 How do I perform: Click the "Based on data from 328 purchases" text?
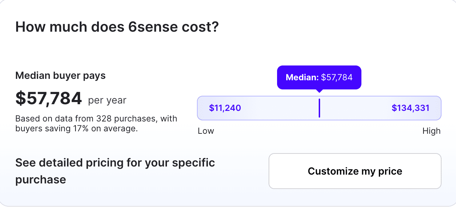point(96,119)
